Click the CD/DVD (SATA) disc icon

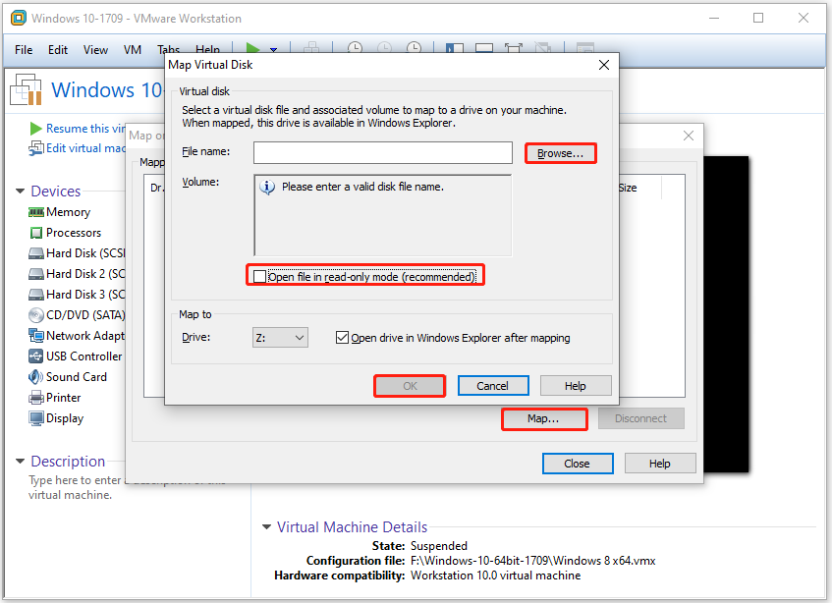click(36, 315)
